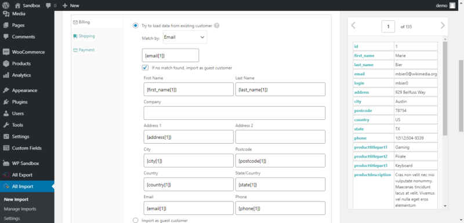Viewport: 464px width, 223px height.
Task: Click the match email {email[1]} field
Action: [171, 55]
